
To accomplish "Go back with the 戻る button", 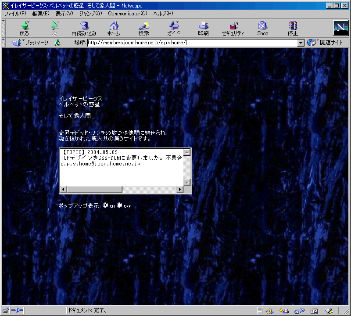I will click(x=24, y=29).
